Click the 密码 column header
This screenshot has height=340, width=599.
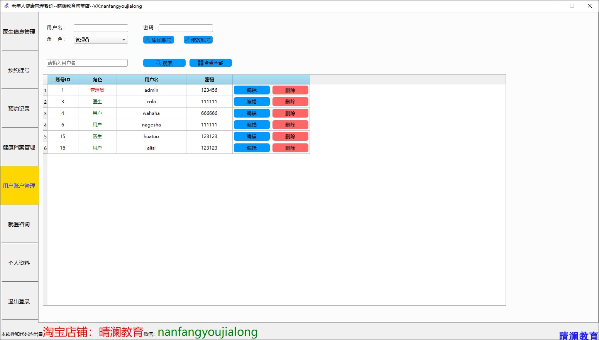pos(209,79)
